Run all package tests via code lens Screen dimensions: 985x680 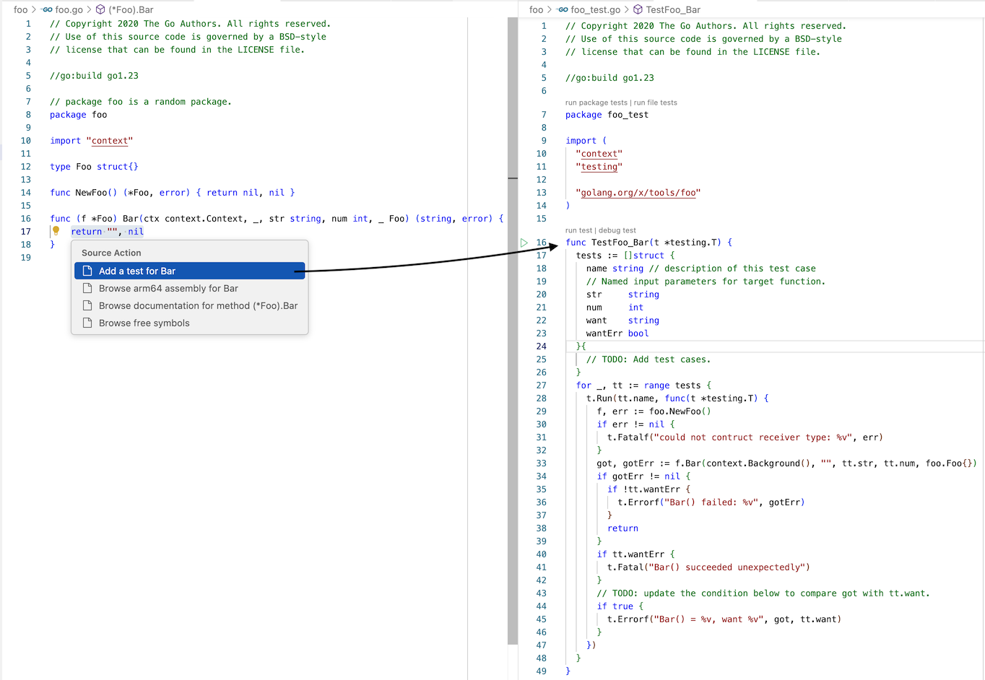point(596,103)
